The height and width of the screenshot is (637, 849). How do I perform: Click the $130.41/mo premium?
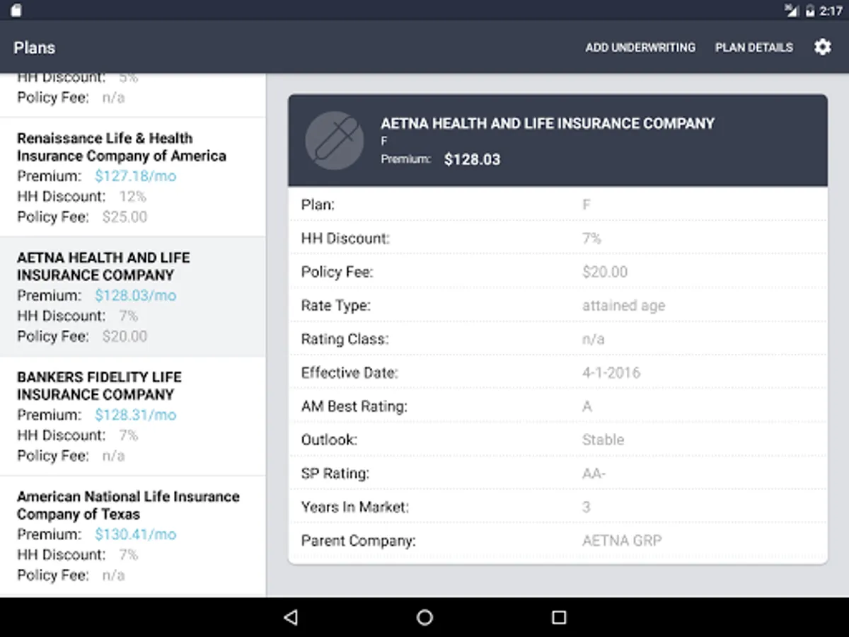tap(136, 534)
